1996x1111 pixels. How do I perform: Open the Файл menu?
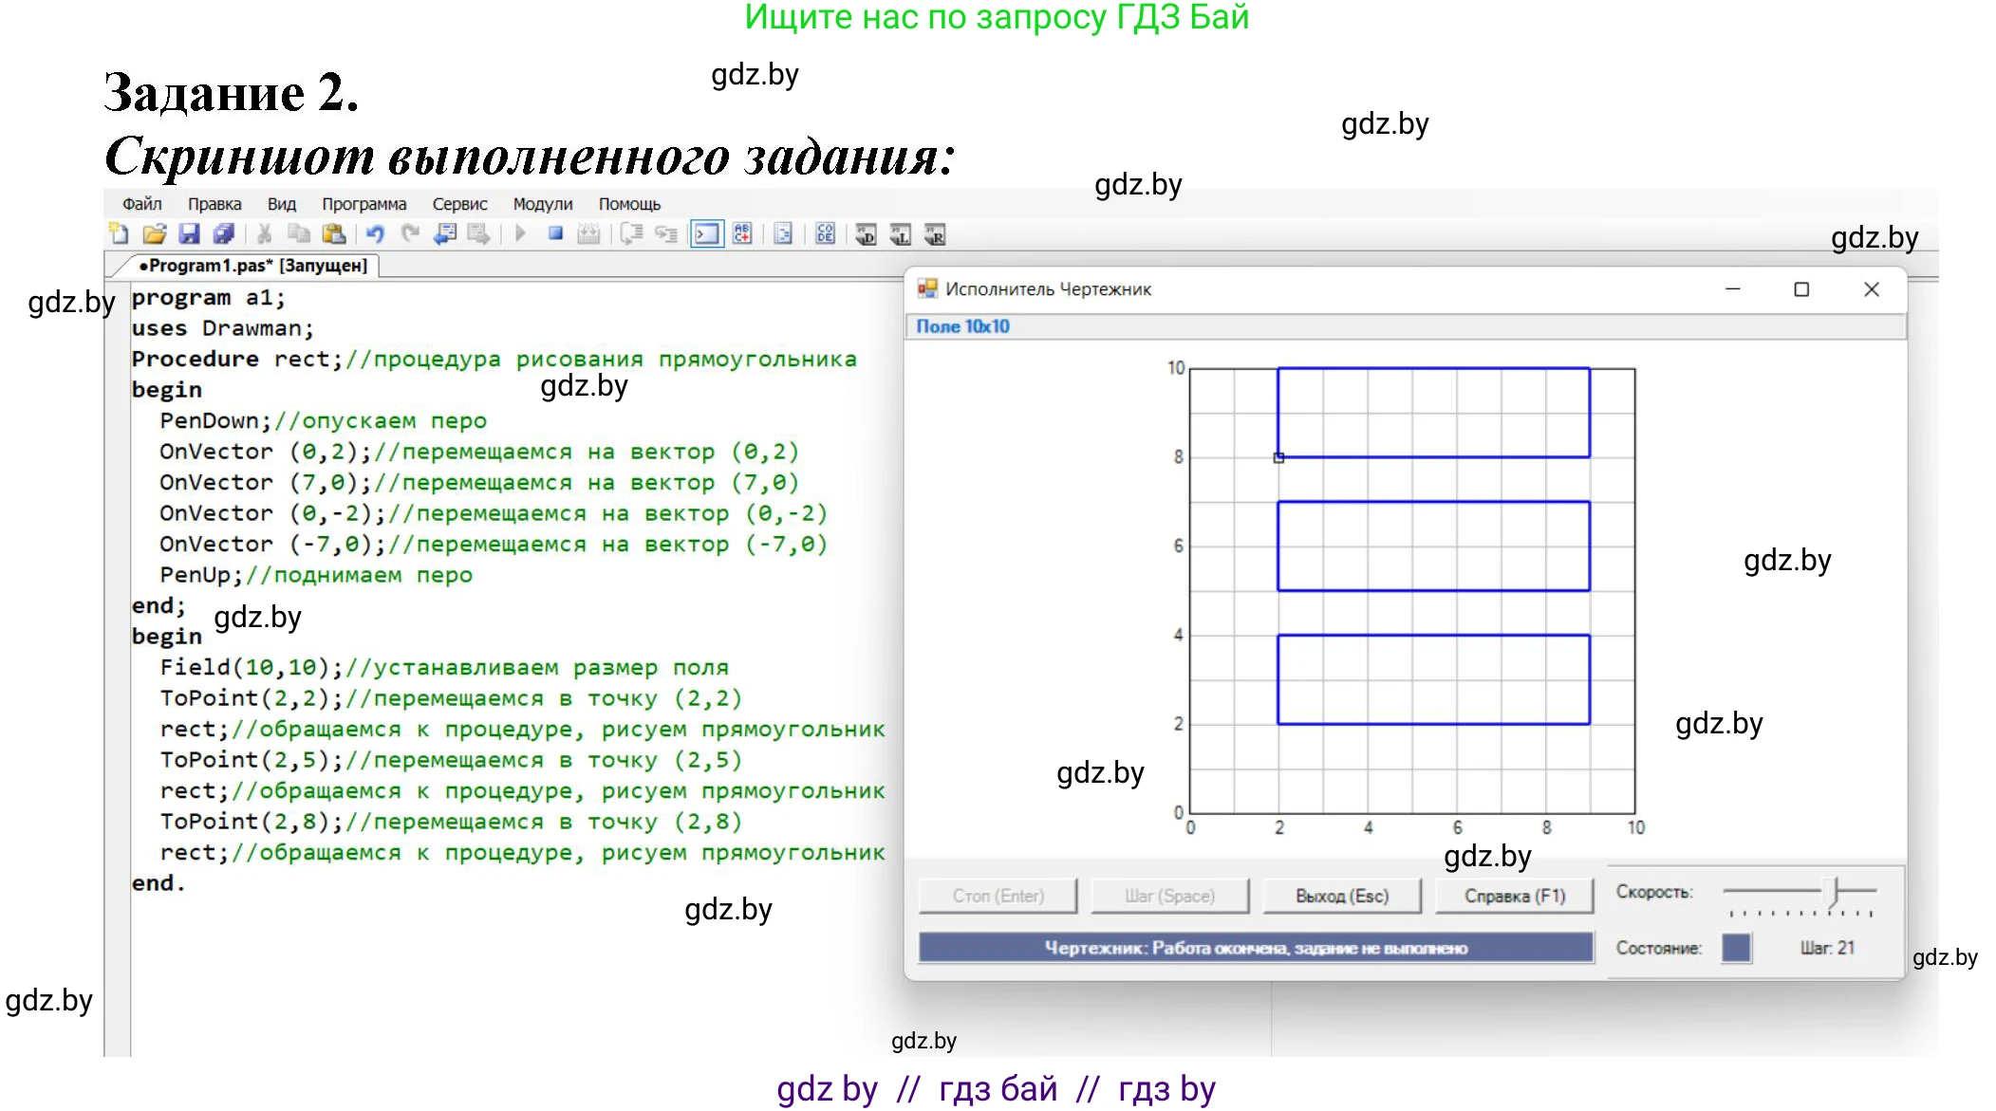tap(141, 204)
